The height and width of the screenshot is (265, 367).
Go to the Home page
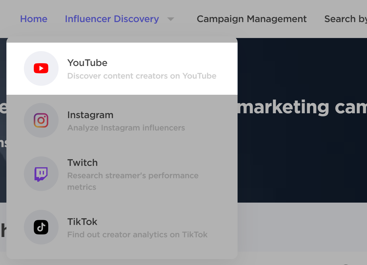click(x=34, y=19)
